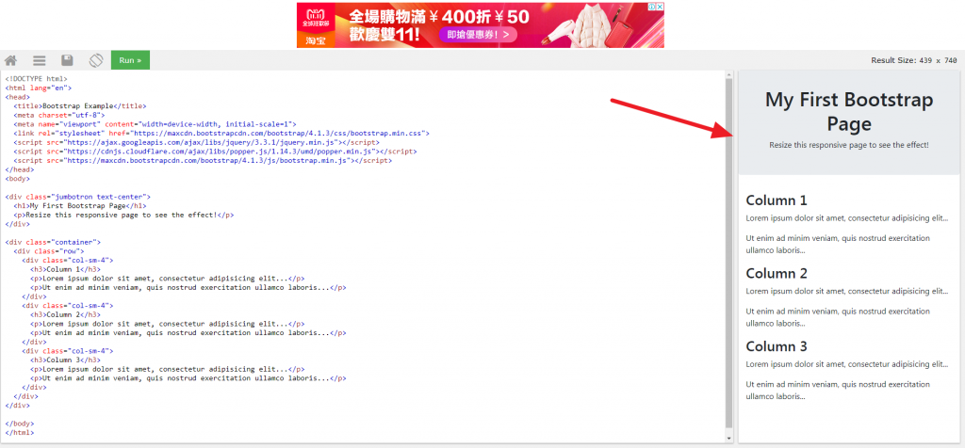Open the 11.11 shopping ad banner image

point(480,25)
